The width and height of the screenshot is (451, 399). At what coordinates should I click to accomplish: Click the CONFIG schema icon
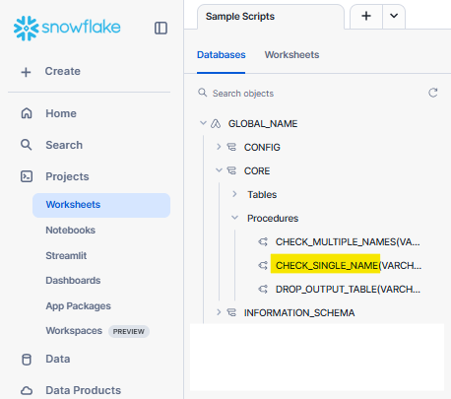point(231,147)
